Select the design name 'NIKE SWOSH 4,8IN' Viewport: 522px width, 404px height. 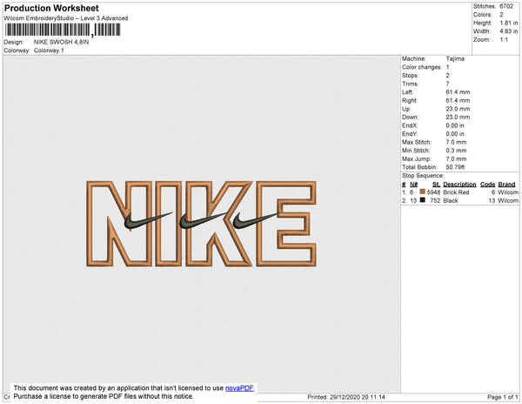61,43
